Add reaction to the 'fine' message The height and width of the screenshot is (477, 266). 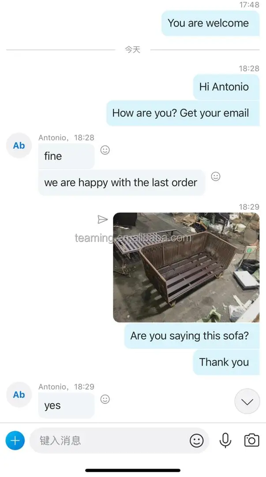[x=105, y=150]
